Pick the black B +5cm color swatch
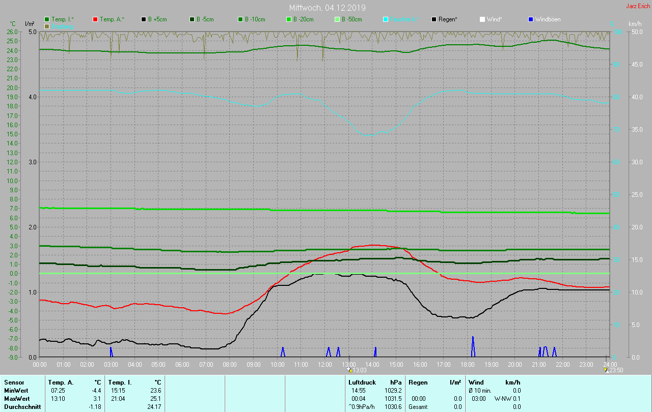 144,19
